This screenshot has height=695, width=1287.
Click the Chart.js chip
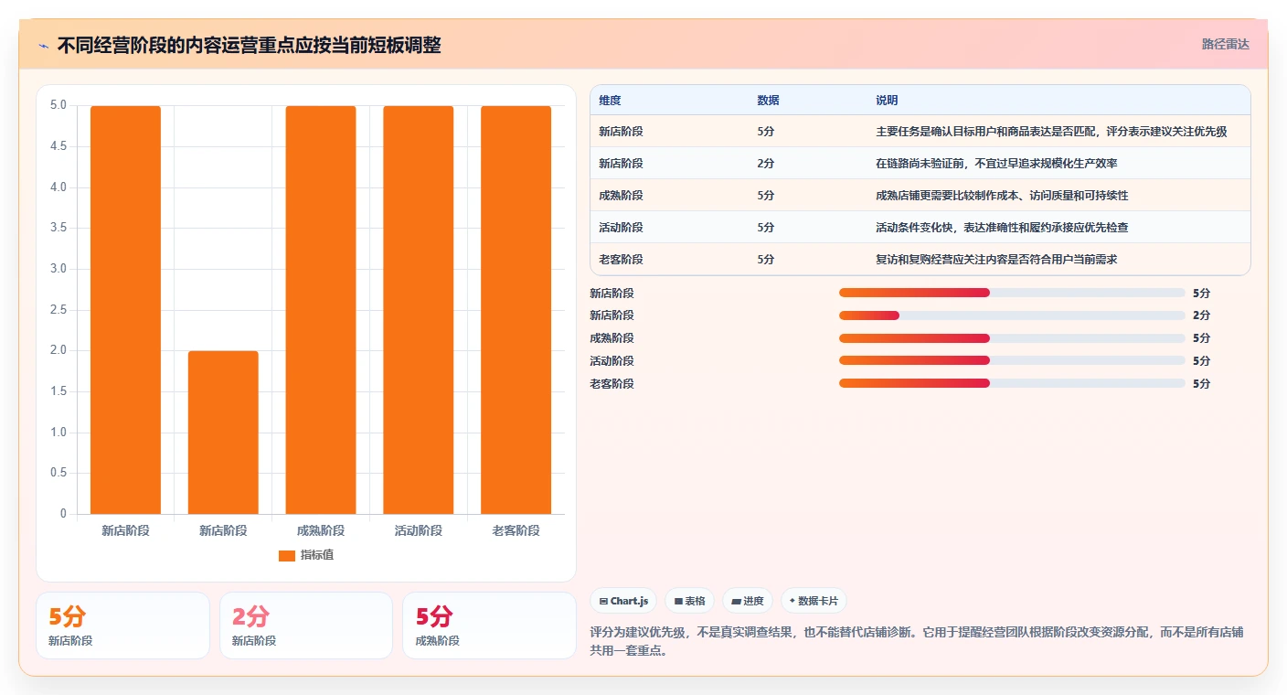[623, 601]
